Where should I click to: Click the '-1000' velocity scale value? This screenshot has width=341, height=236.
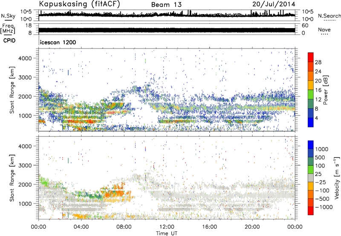(324, 207)
